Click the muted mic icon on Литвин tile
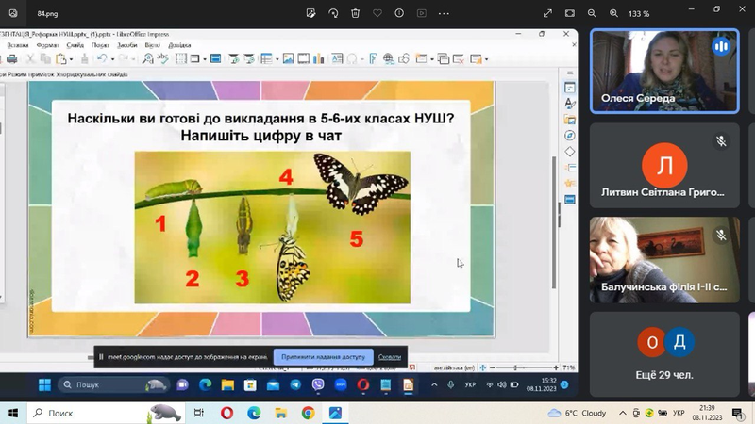Viewport: 755px width, 424px height. (721, 140)
